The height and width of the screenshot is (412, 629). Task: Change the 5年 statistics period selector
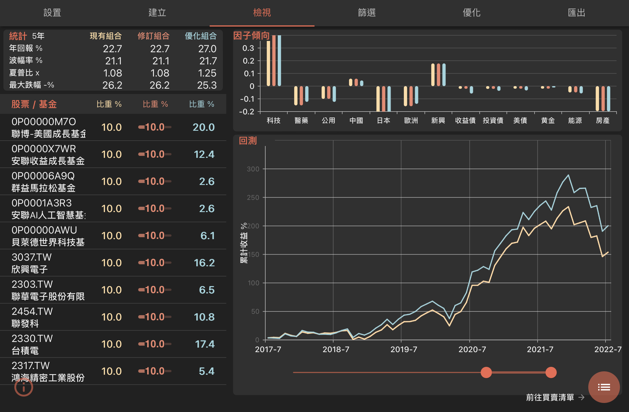(38, 36)
